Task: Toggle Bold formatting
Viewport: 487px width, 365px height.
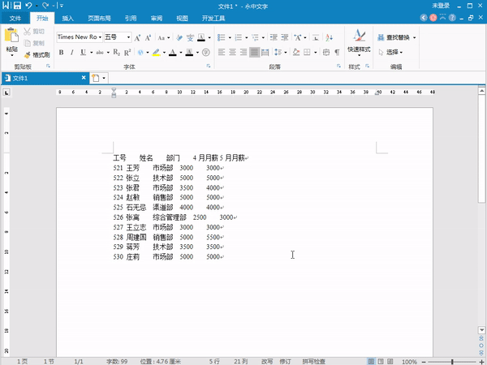Action: pos(61,52)
